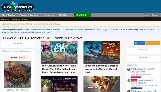Click the page title EN World: D&D & Tabletop RPG
This screenshot has width=161, height=92.
tap(41, 38)
